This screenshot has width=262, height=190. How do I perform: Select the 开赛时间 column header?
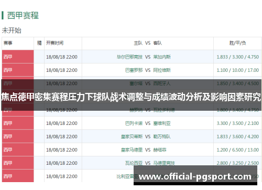tap(54, 43)
